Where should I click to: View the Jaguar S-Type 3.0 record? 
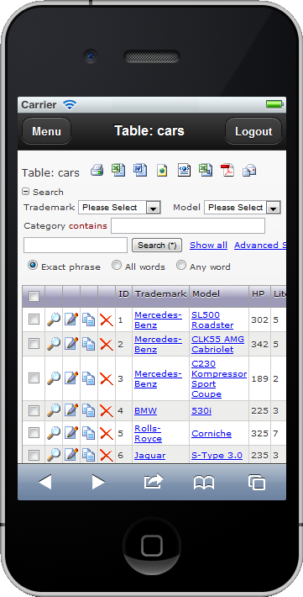click(54, 455)
